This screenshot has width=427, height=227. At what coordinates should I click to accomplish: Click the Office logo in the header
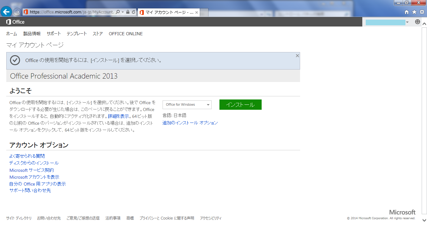[x=15, y=22]
